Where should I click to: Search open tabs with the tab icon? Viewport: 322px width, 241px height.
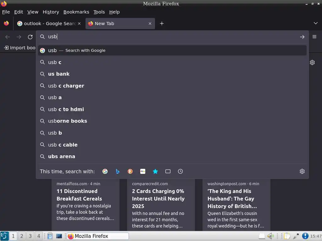[x=168, y=171]
